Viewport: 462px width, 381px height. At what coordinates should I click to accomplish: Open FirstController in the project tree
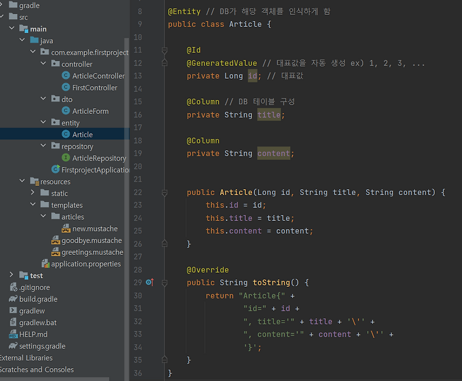tap(95, 88)
